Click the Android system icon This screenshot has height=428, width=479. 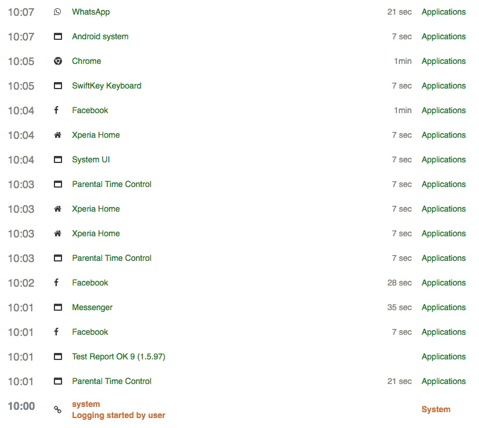pyautogui.click(x=57, y=36)
